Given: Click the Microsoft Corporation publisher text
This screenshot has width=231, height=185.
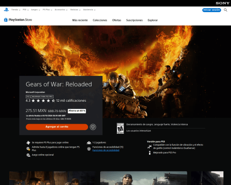Looking at the screenshot, I should coord(36,92).
